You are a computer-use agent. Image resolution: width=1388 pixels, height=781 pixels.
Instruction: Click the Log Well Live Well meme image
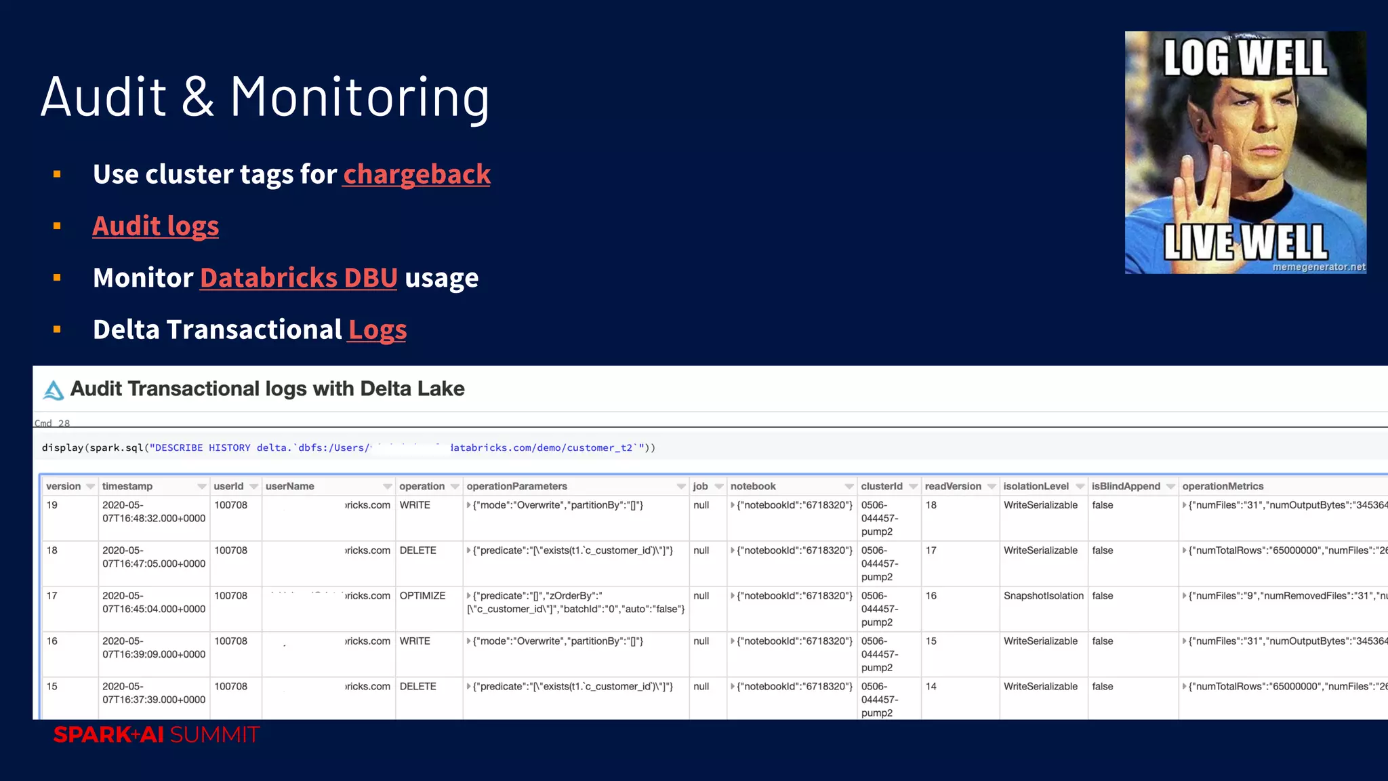1245,153
